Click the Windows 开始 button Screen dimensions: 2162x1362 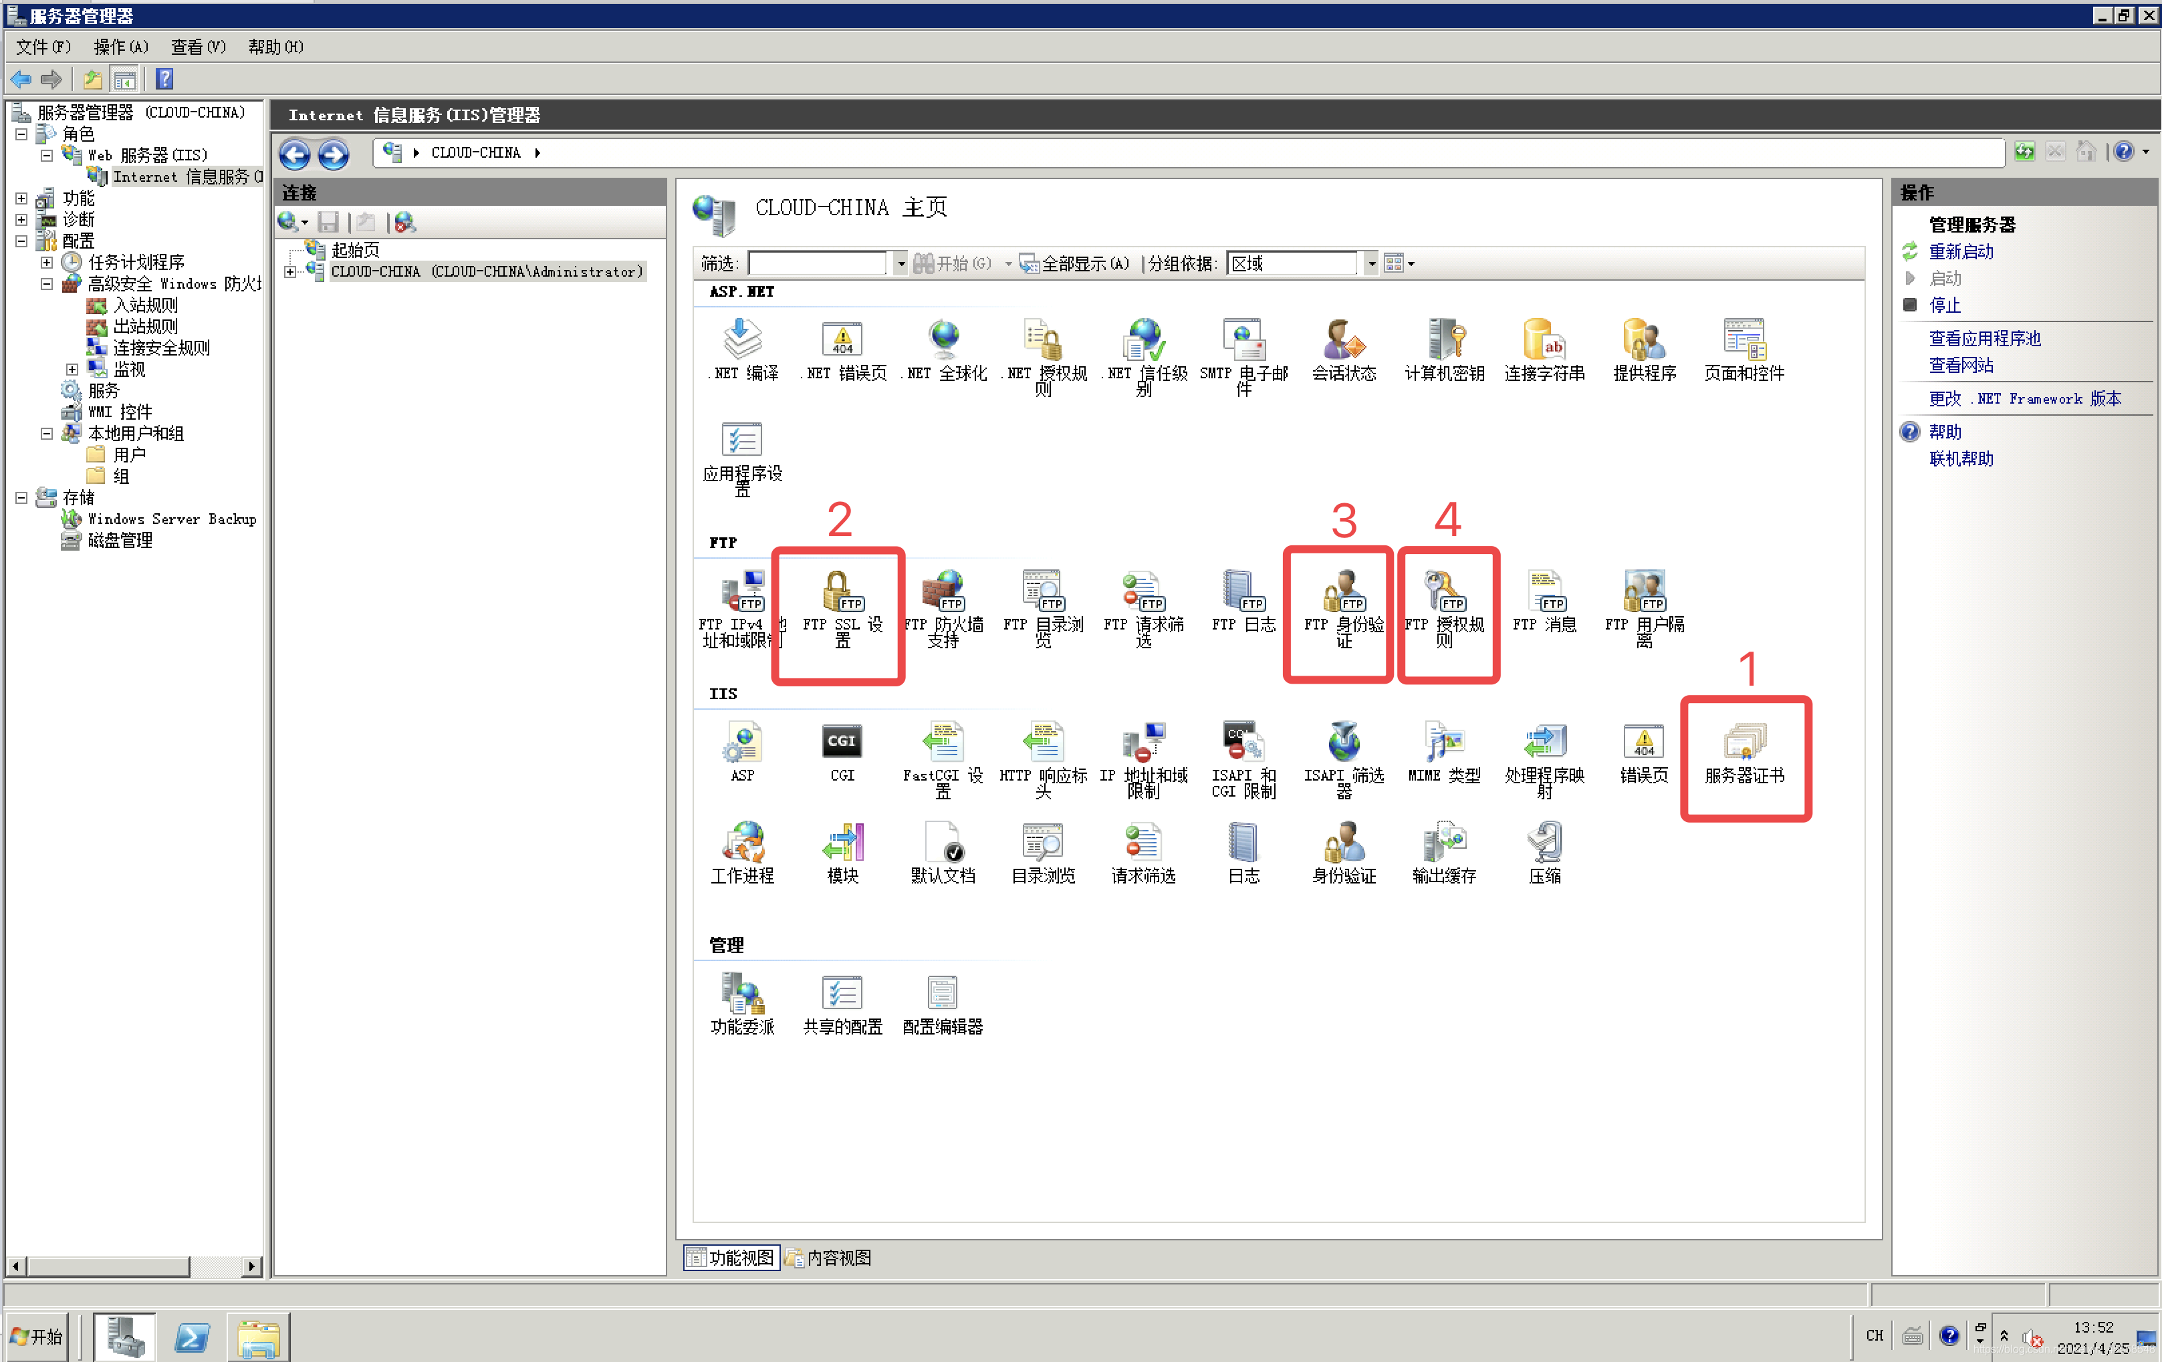click(x=37, y=1336)
